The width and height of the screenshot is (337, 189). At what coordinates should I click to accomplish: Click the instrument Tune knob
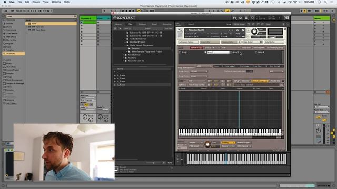point(254,31)
